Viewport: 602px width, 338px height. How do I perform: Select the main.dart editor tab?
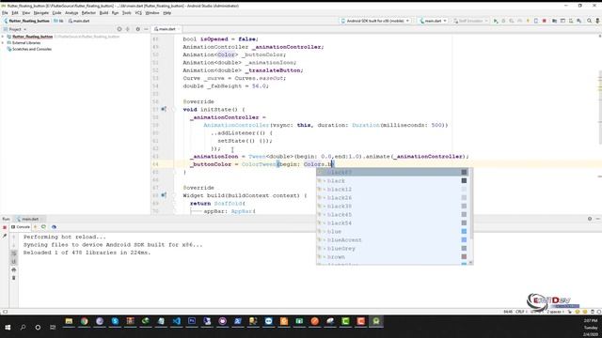point(166,29)
